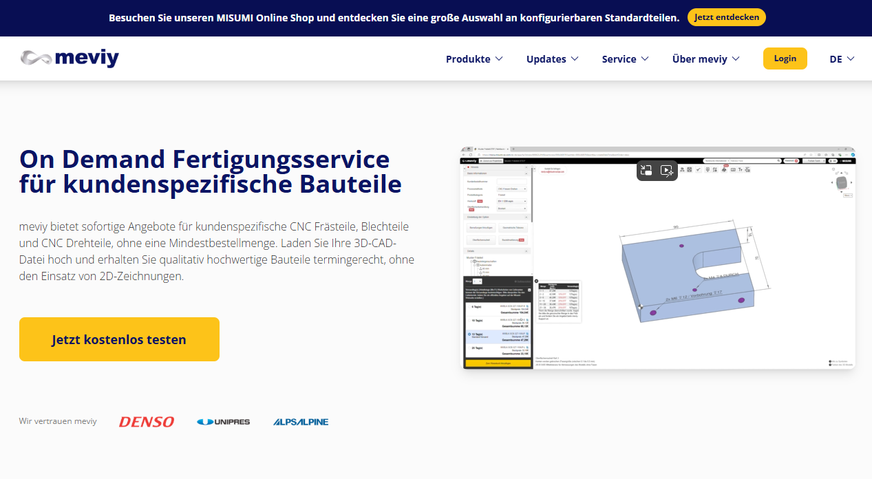Click the picture-in-picture icon on the video
The height and width of the screenshot is (479, 872).
[x=646, y=171]
